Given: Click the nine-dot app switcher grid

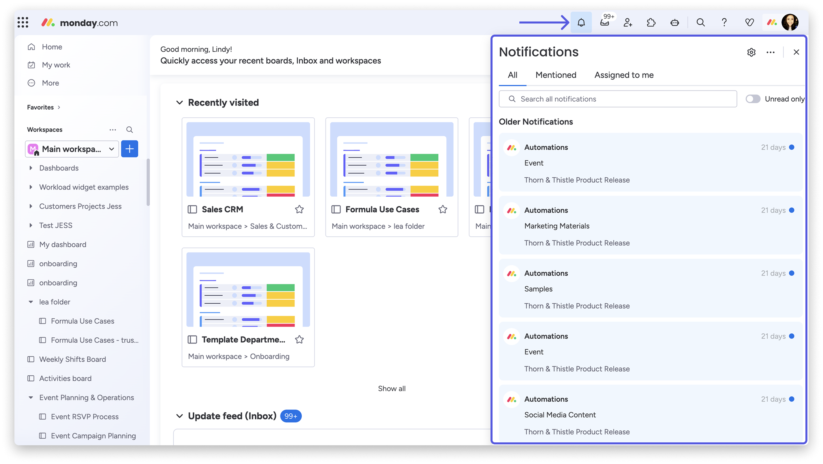Looking at the screenshot, I should pyautogui.click(x=23, y=23).
